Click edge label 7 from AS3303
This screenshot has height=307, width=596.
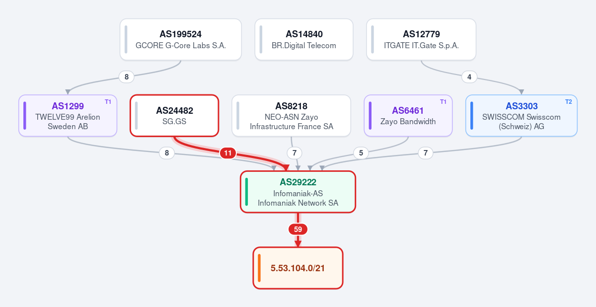click(x=426, y=153)
